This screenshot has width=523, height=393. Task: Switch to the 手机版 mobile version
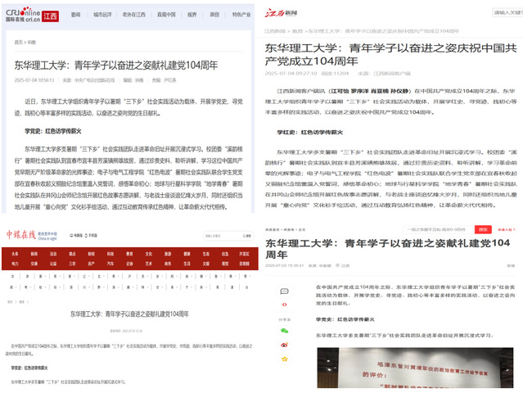[91, 236]
